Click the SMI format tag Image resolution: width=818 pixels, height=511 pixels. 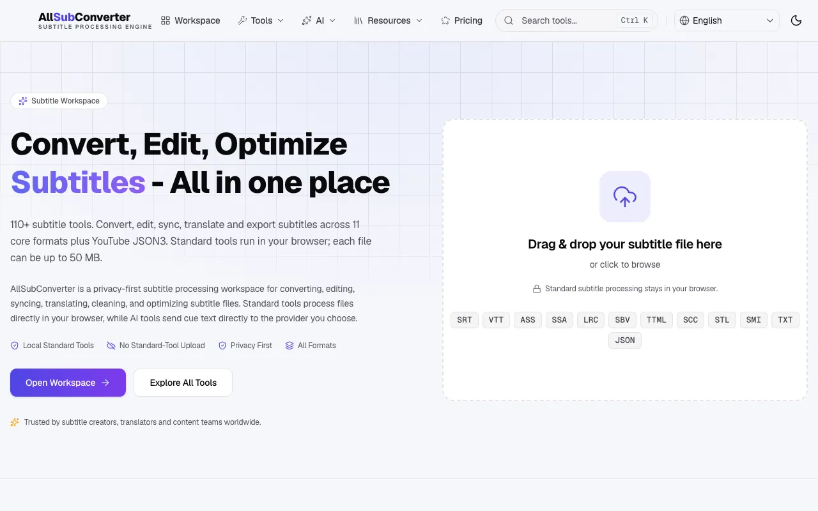coord(754,320)
